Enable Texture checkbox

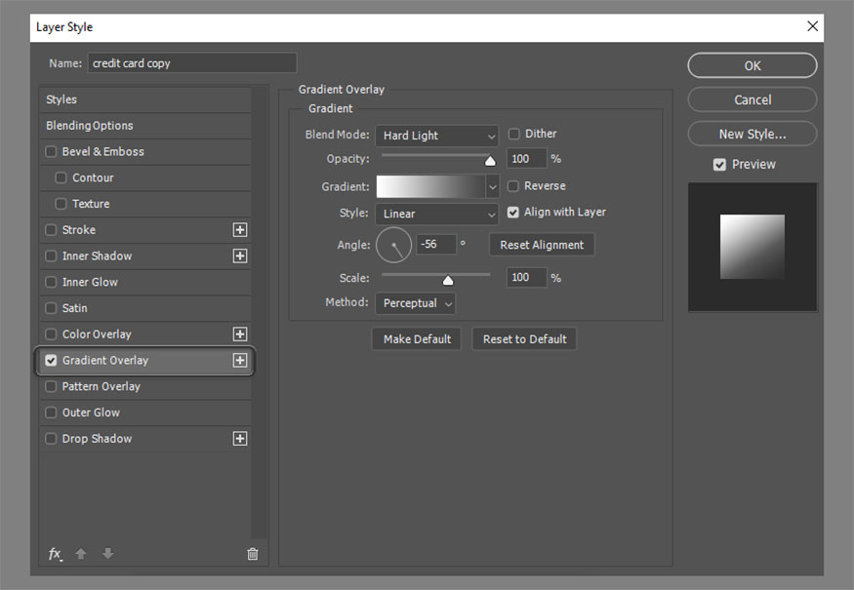click(61, 204)
